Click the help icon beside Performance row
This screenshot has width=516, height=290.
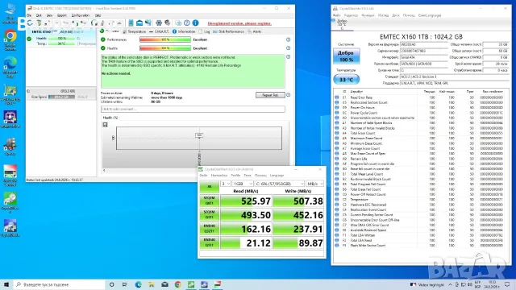click(x=288, y=39)
